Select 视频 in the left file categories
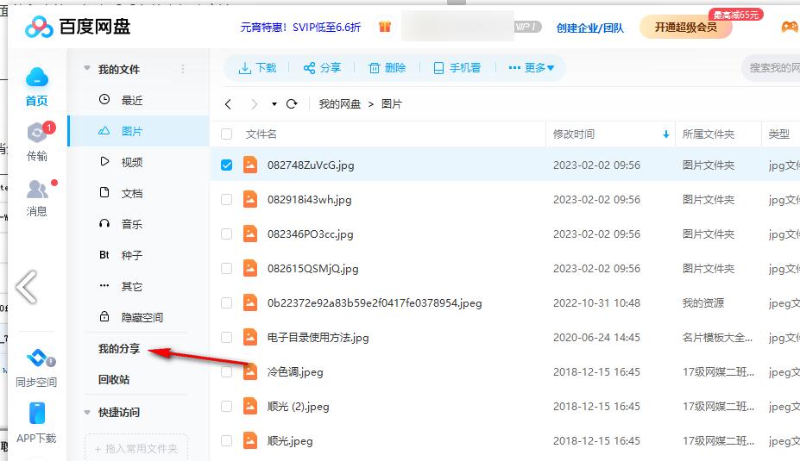Viewport: 800px width, 461px height. (131, 162)
